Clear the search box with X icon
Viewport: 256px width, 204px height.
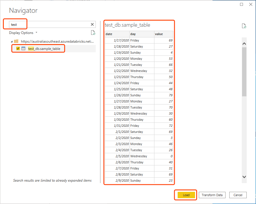click(92, 25)
